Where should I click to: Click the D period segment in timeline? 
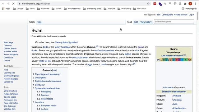(x=171, y=60)
